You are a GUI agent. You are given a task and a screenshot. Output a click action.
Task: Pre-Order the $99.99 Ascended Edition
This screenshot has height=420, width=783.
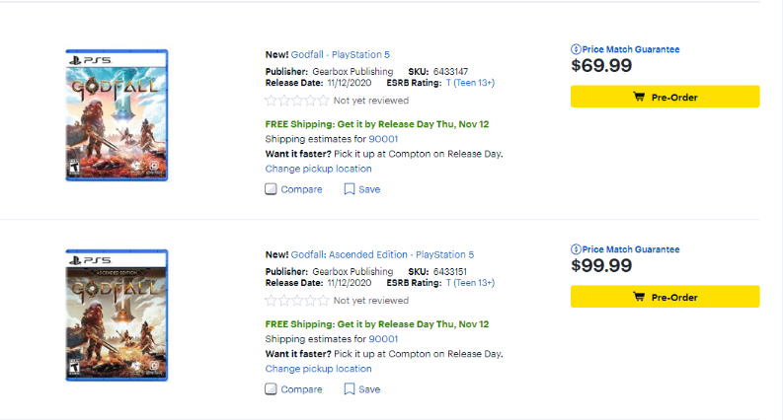coord(665,297)
